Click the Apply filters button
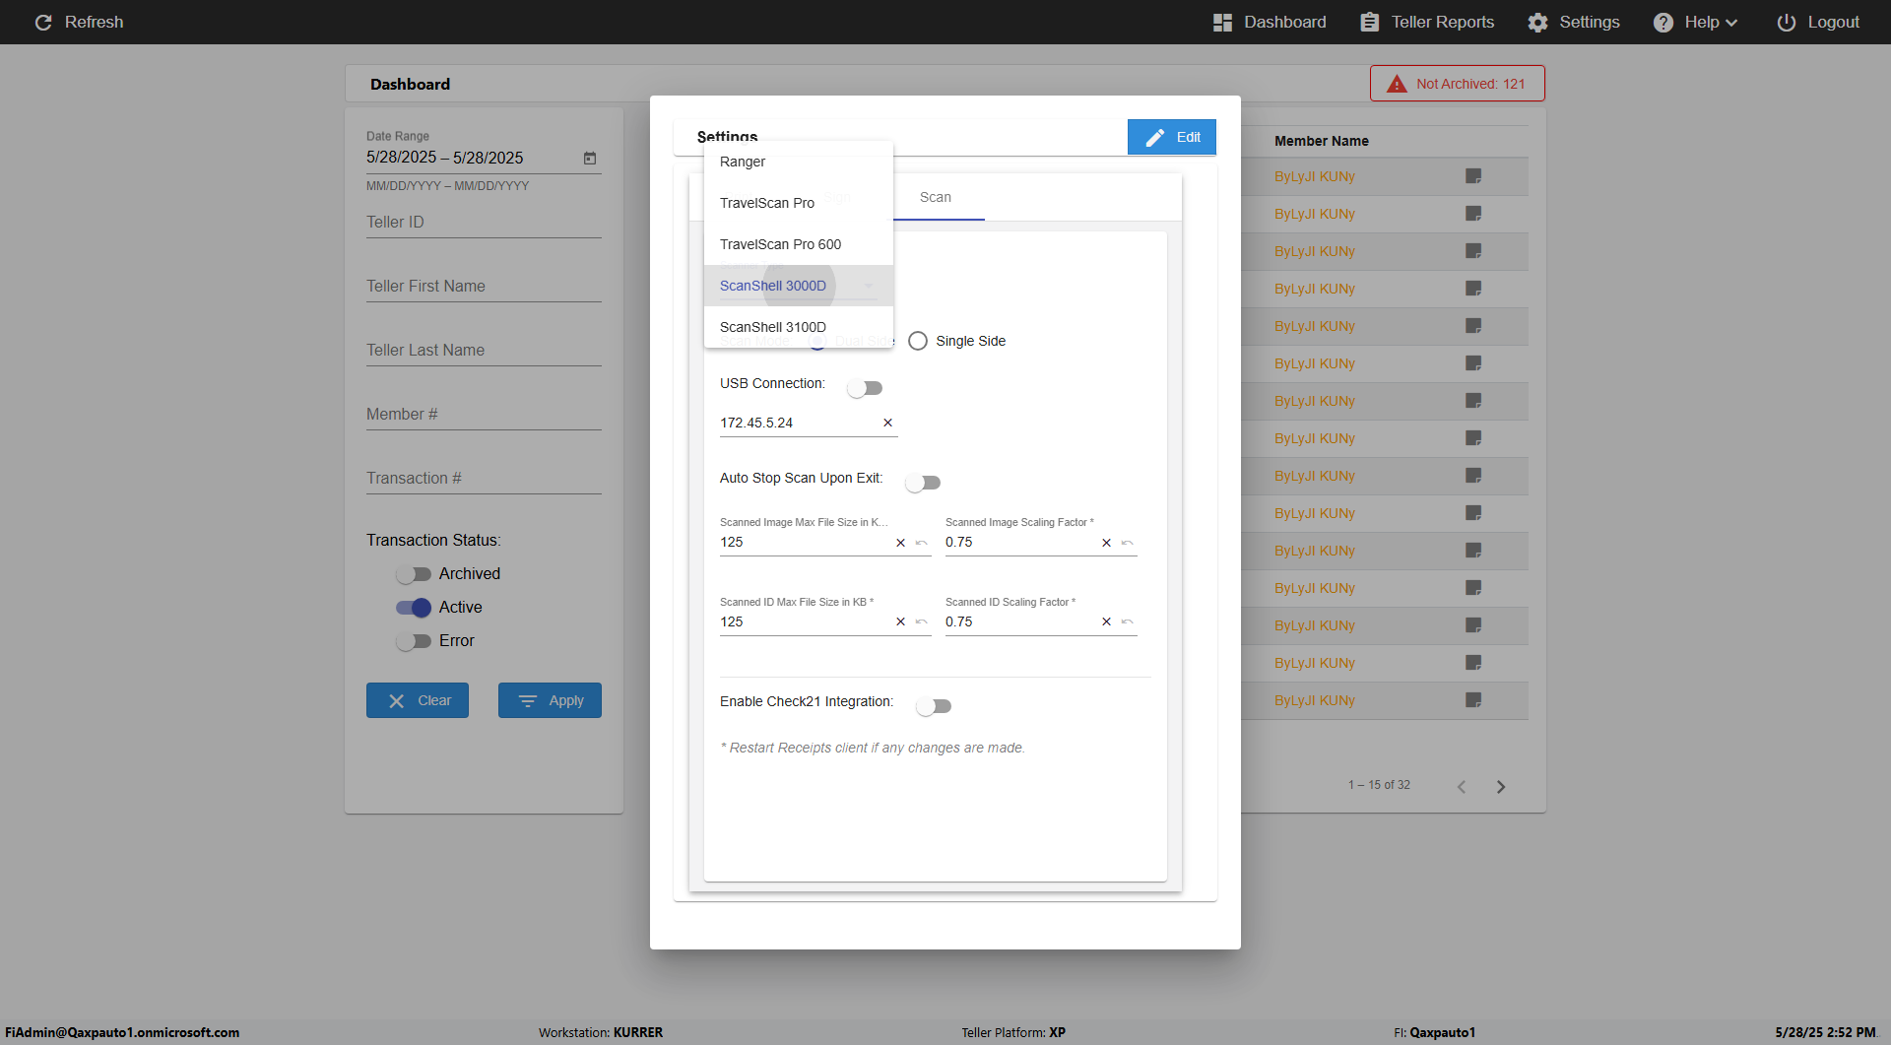 click(x=550, y=700)
